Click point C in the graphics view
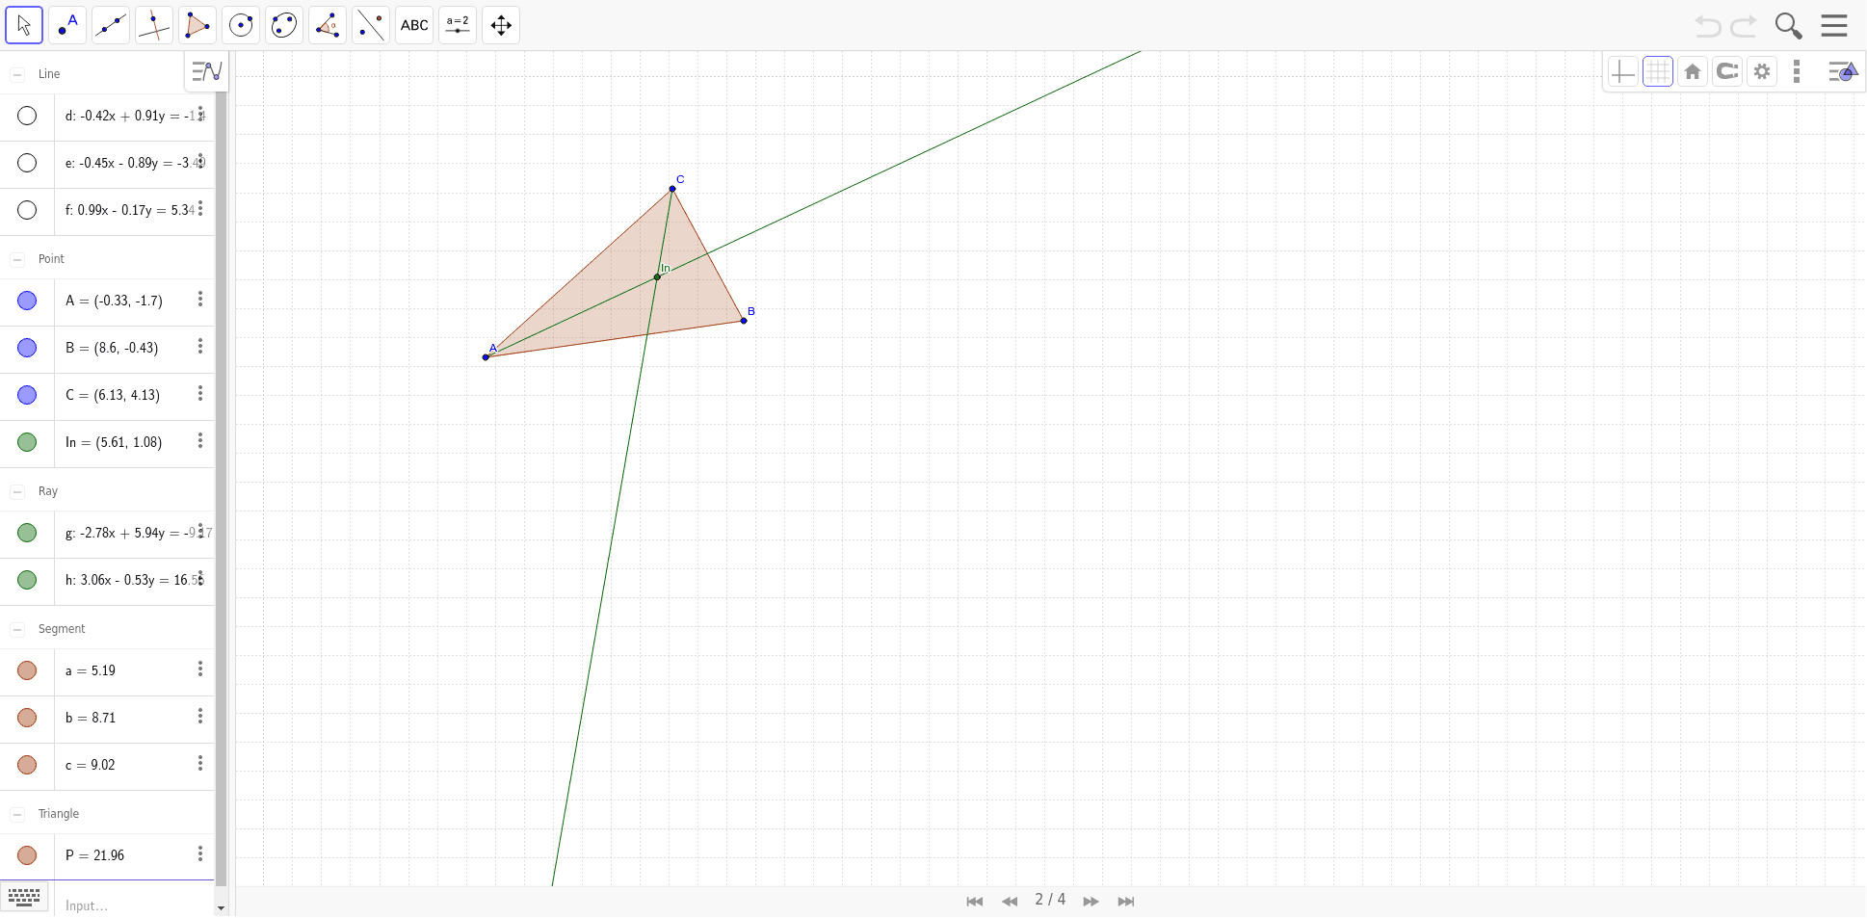The width and height of the screenshot is (1867, 918). tap(672, 189)
